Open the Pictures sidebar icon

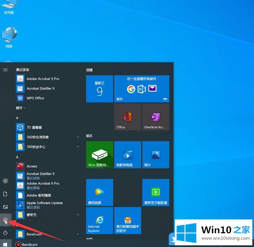(x=5, y=207)
